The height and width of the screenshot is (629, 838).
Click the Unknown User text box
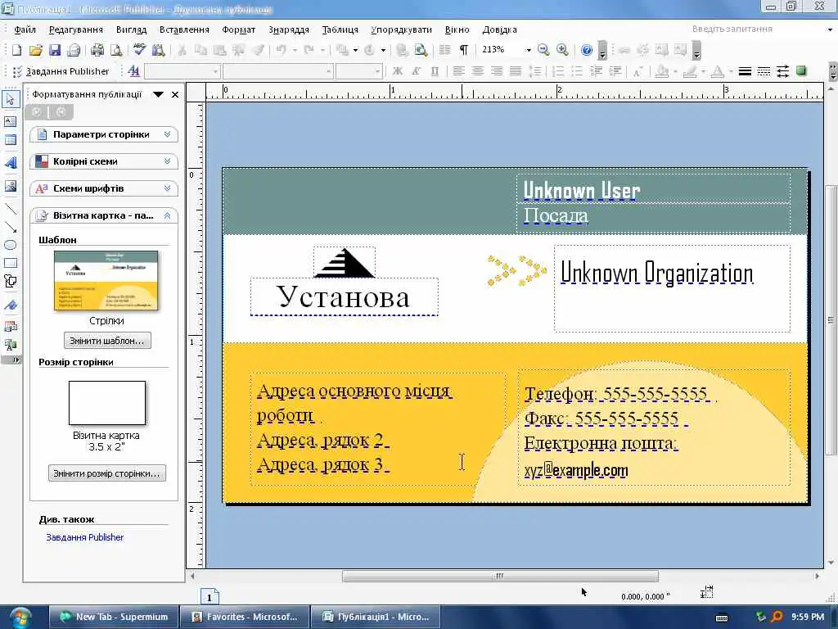point(653,189)
